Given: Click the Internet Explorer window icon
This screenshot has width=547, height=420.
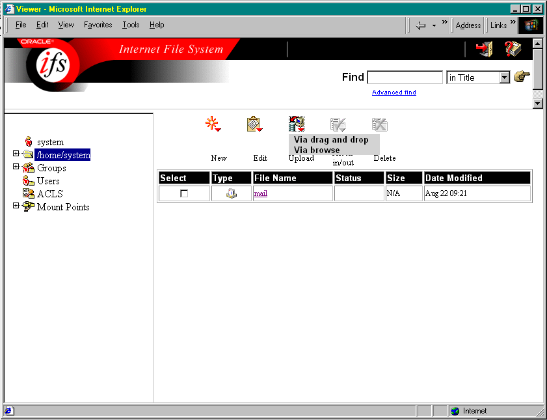Looking at the screenshot, I should click(x=8, y=8).
